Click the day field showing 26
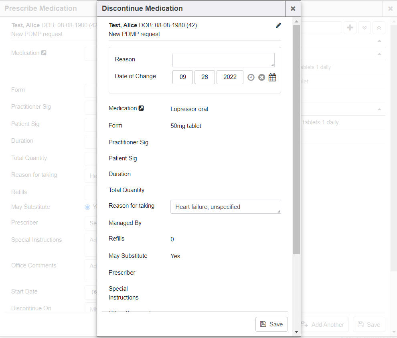 [x=205, y=77]
